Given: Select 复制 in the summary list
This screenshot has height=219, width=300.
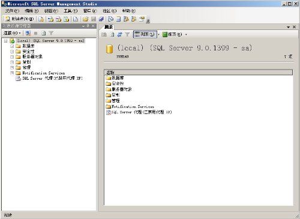Looking at the screenshot, I should pyautogui.click(x=113, y=95).
